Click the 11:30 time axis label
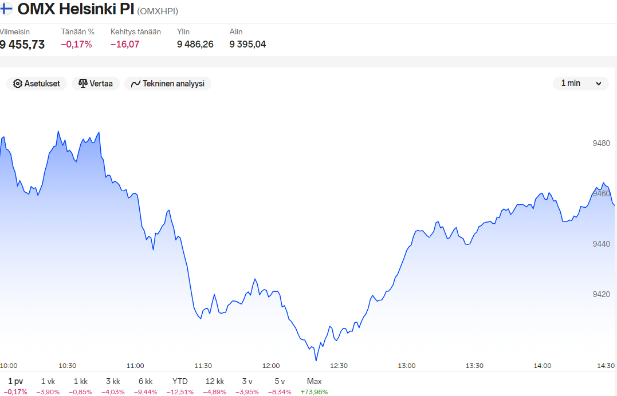The width and height of the screenshot is (617, 396). 203,366
